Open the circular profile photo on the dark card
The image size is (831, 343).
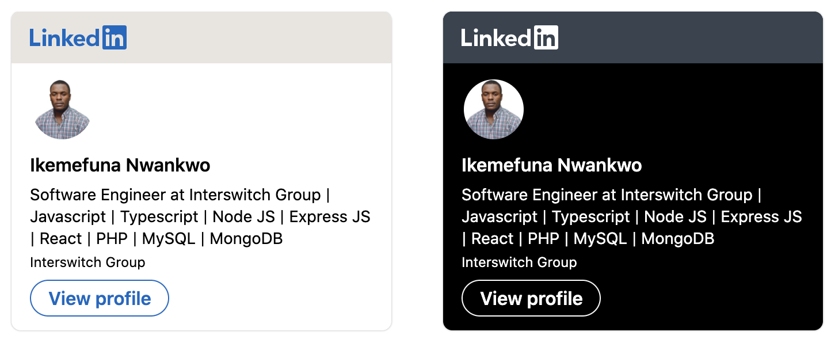click(x=494, y=109)
